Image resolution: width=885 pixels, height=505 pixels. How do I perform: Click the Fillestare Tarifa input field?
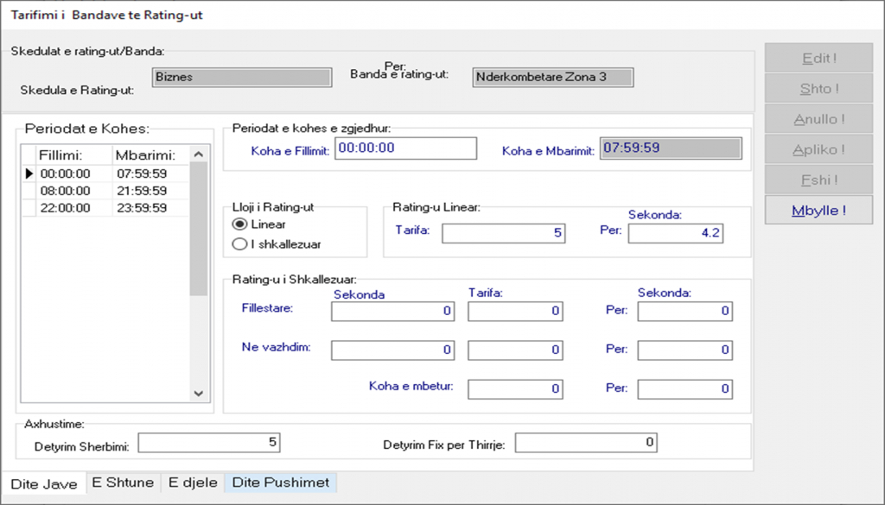click(x=515, y=311)
